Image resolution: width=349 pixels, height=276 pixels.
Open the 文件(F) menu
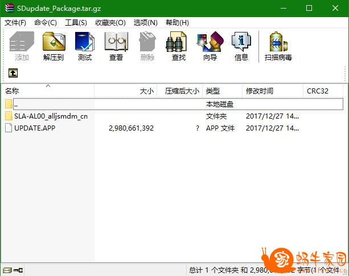tap(15, 22)
